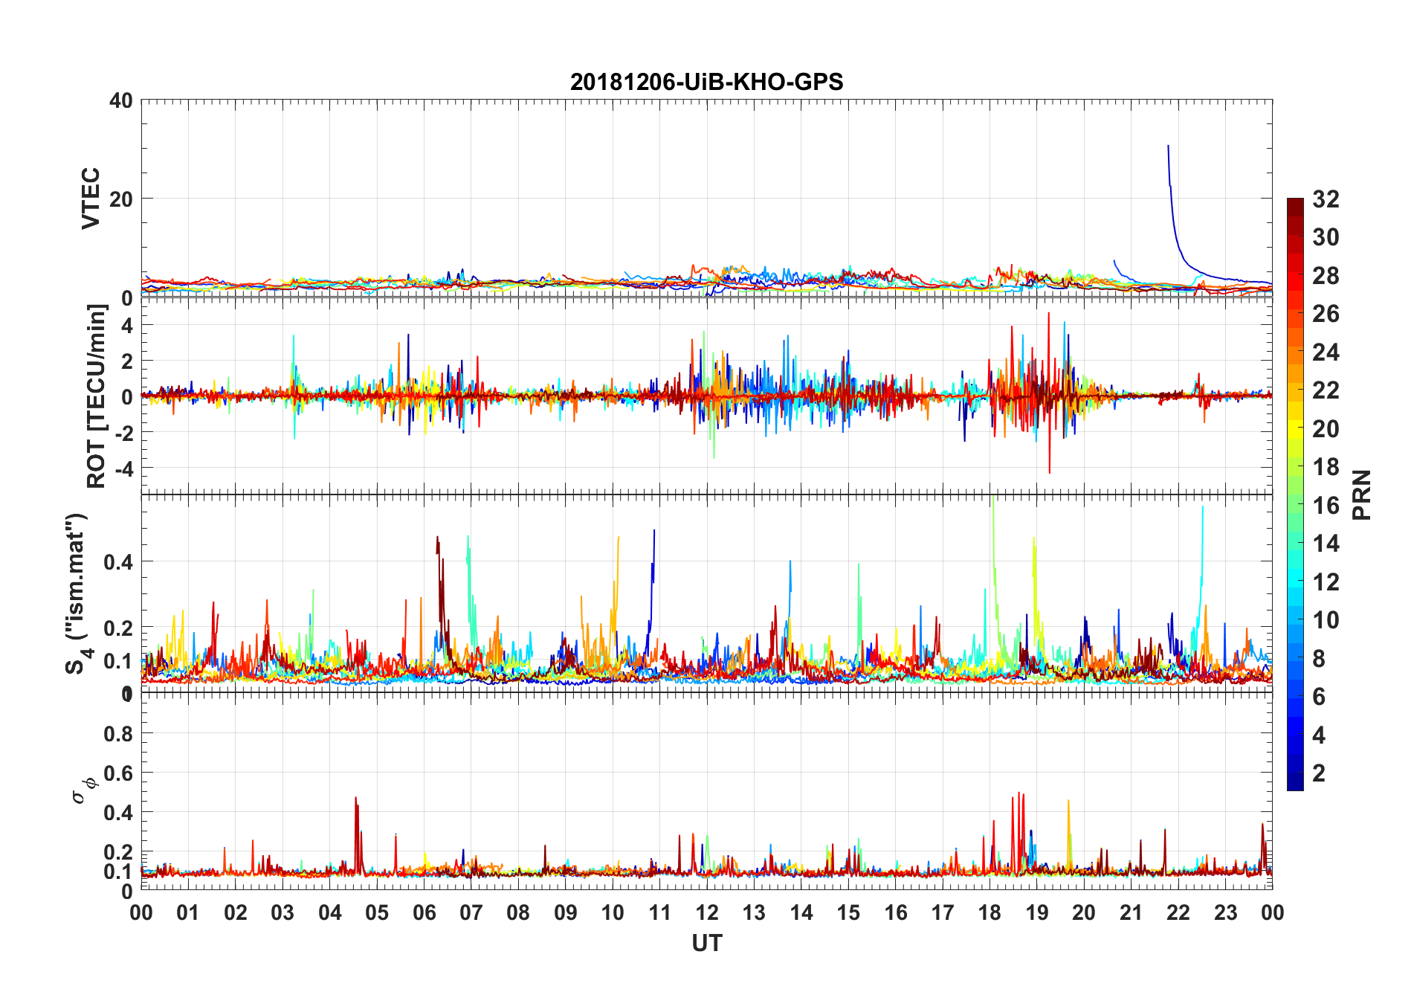Click the S4 axis label
Image resolution: width=1414 pixels, height=989 pixels.
pyautogui.click(x=77, y=593)
